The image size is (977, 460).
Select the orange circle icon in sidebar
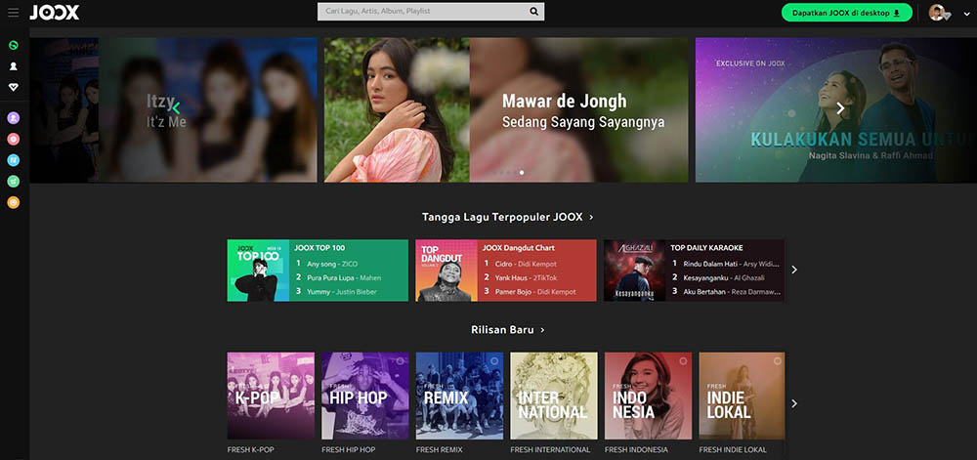(x=14, y=202)
